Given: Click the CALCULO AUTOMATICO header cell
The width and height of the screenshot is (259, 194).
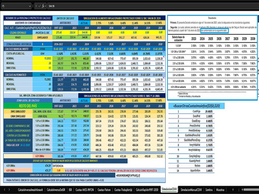Looking at the screenshot, I should point(18,74).
